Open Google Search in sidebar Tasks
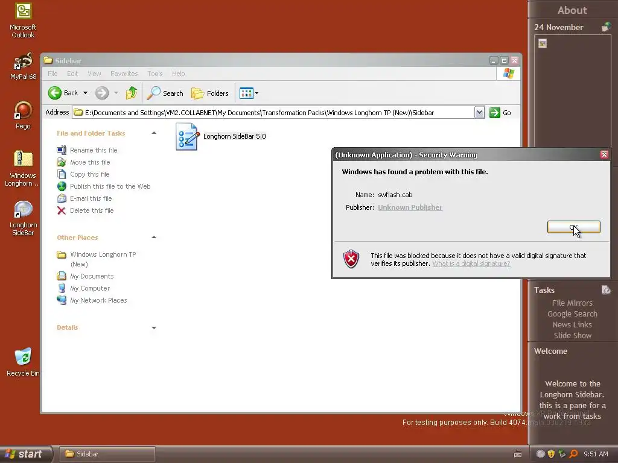The height and width of the screenshot is (463, 618). (x=572, y=313)
